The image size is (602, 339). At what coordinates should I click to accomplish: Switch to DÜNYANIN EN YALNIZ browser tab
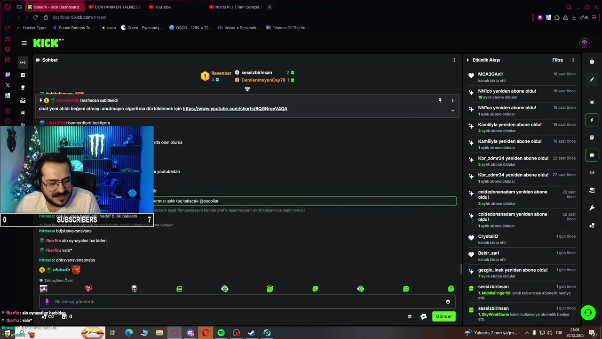(x=115, y=7)
